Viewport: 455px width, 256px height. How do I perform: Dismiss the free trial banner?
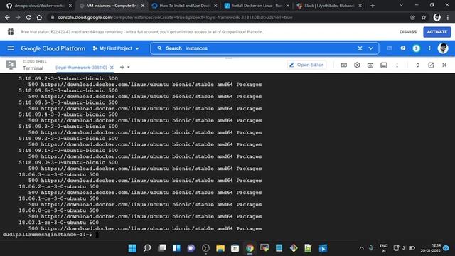click(407, 32)
